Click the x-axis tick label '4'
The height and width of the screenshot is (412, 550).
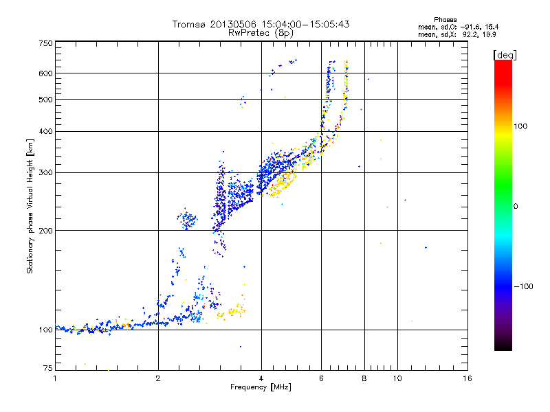pyautogui.click(x=261, y=378)
